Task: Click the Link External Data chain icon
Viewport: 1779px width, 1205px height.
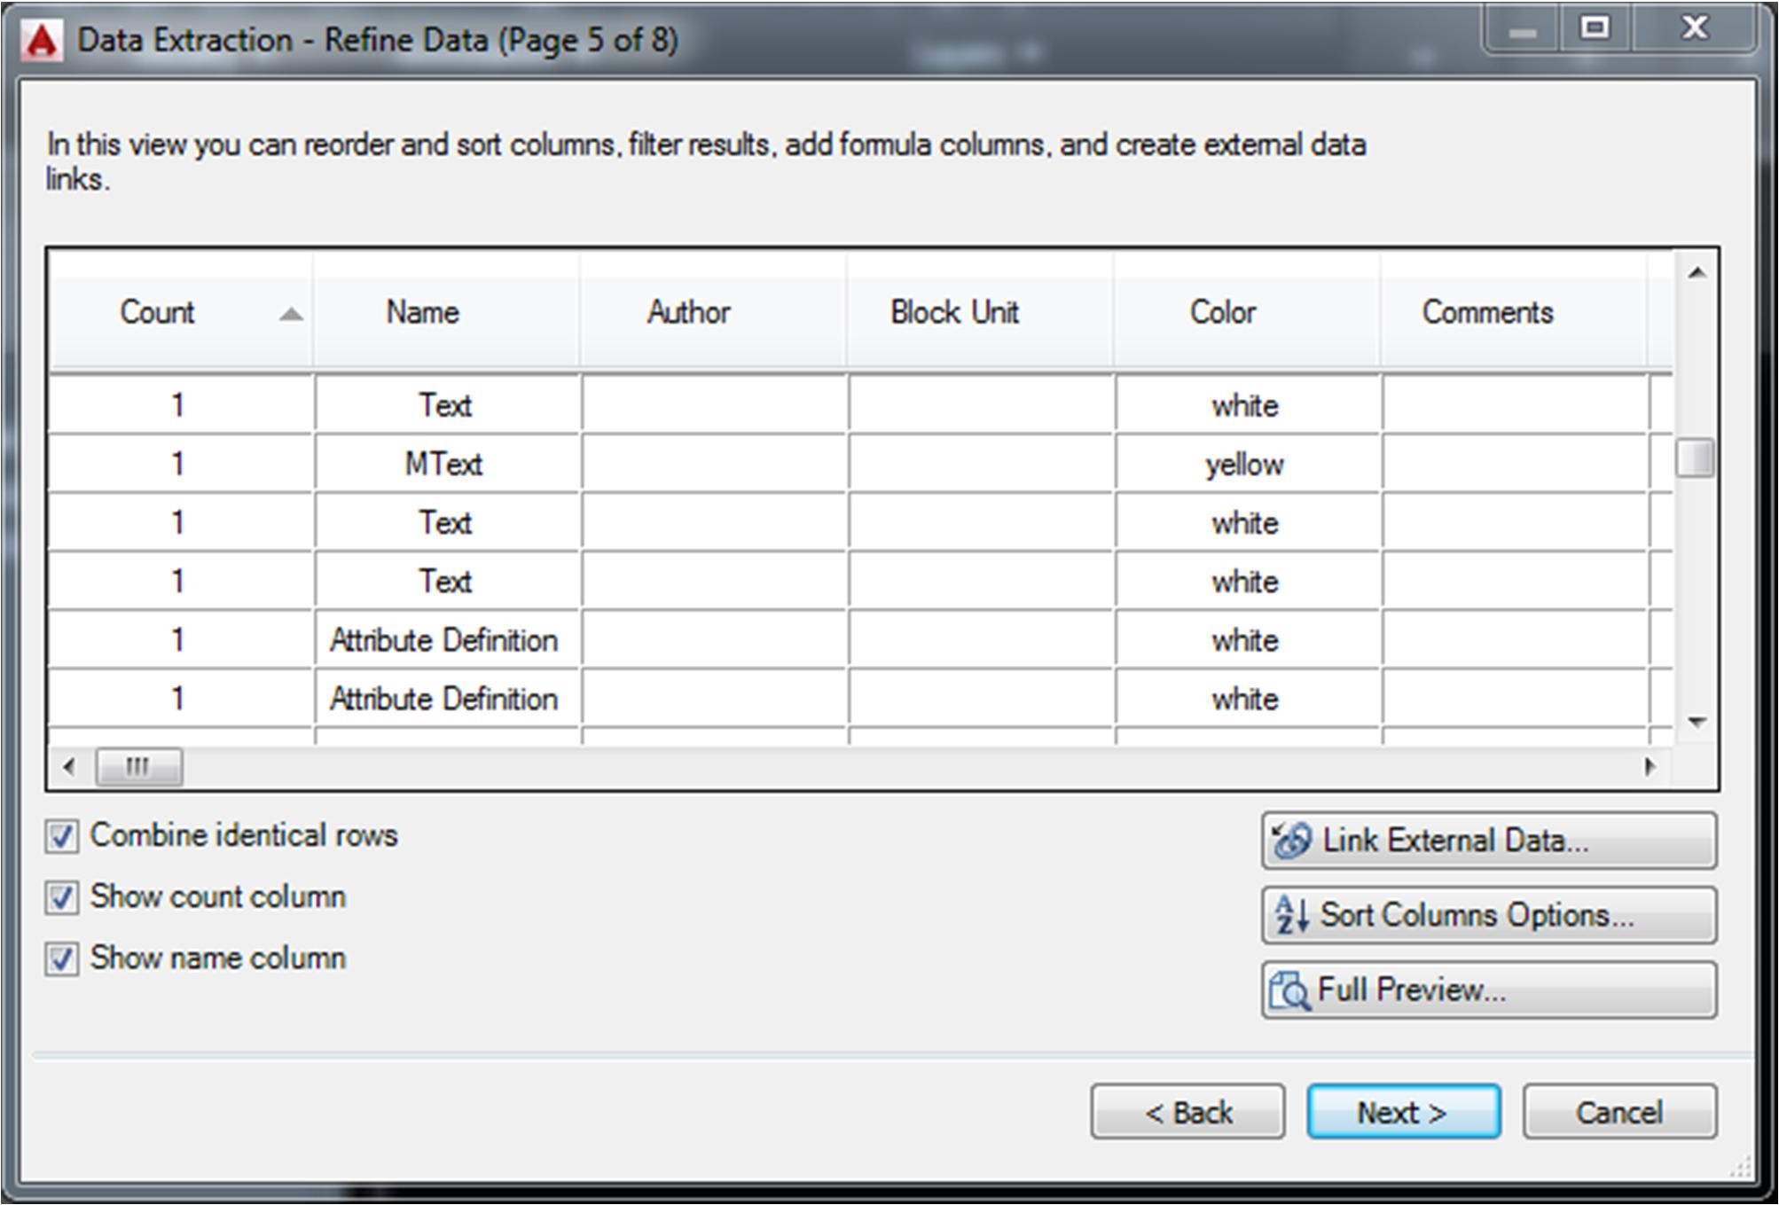Action: point(1291,840)
